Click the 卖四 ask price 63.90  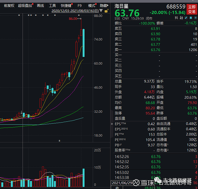coord(155,34)
